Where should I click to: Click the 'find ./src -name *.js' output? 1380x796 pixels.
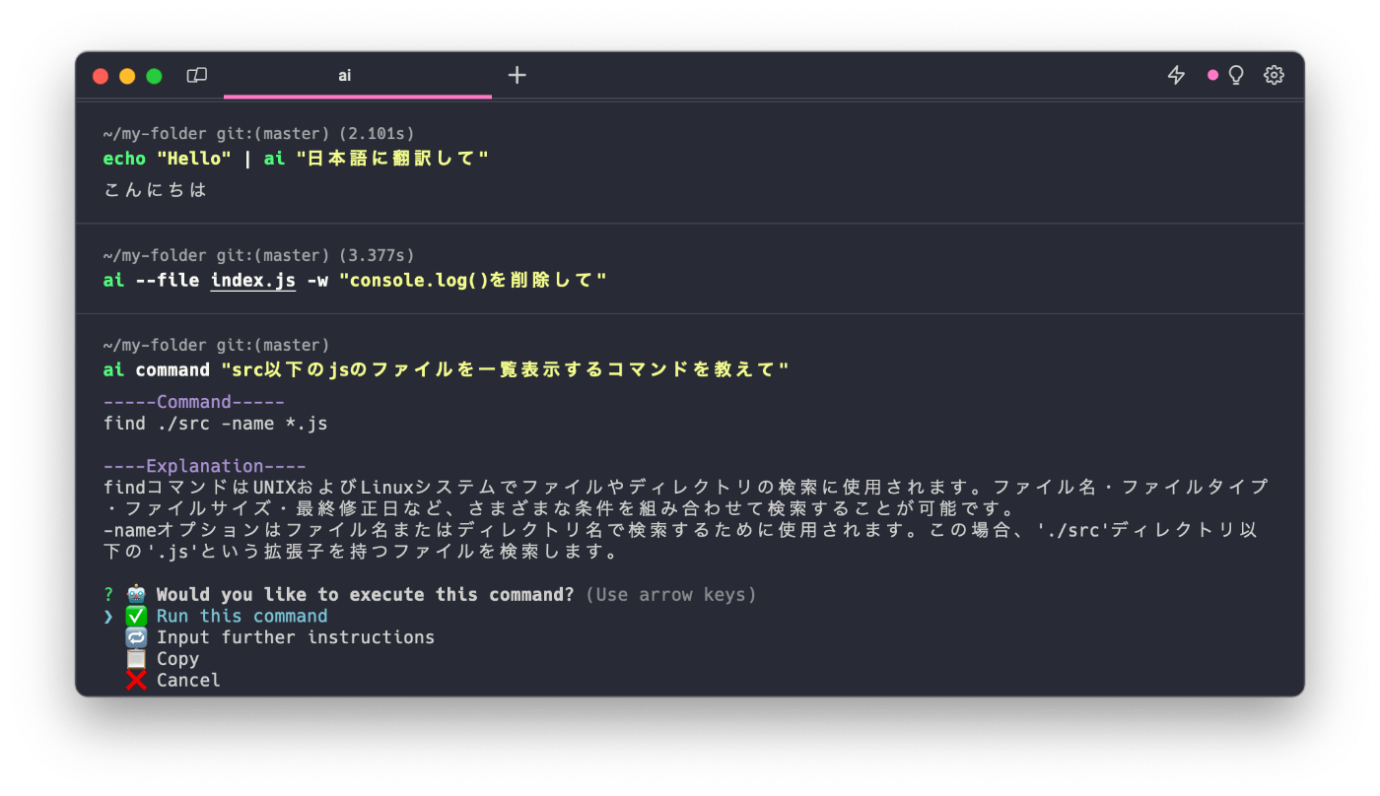pyautogui.click(x=216, y=424)
